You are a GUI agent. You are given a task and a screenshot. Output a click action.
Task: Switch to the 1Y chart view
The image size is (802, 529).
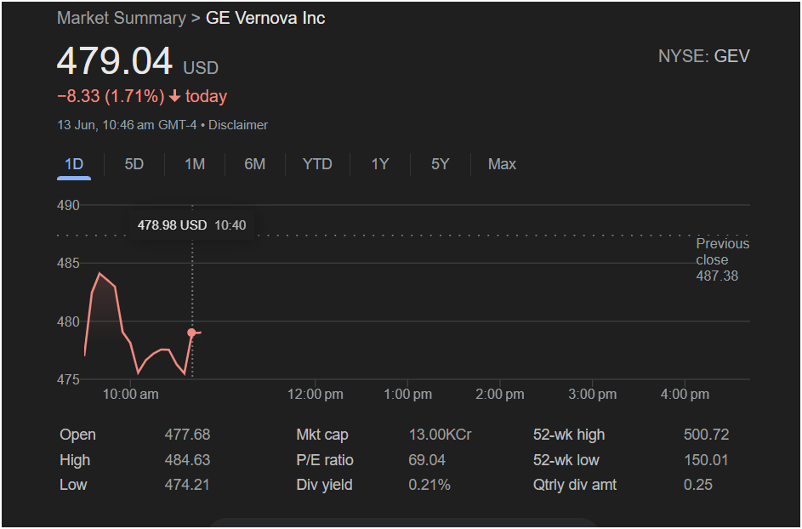pos(380,164)
